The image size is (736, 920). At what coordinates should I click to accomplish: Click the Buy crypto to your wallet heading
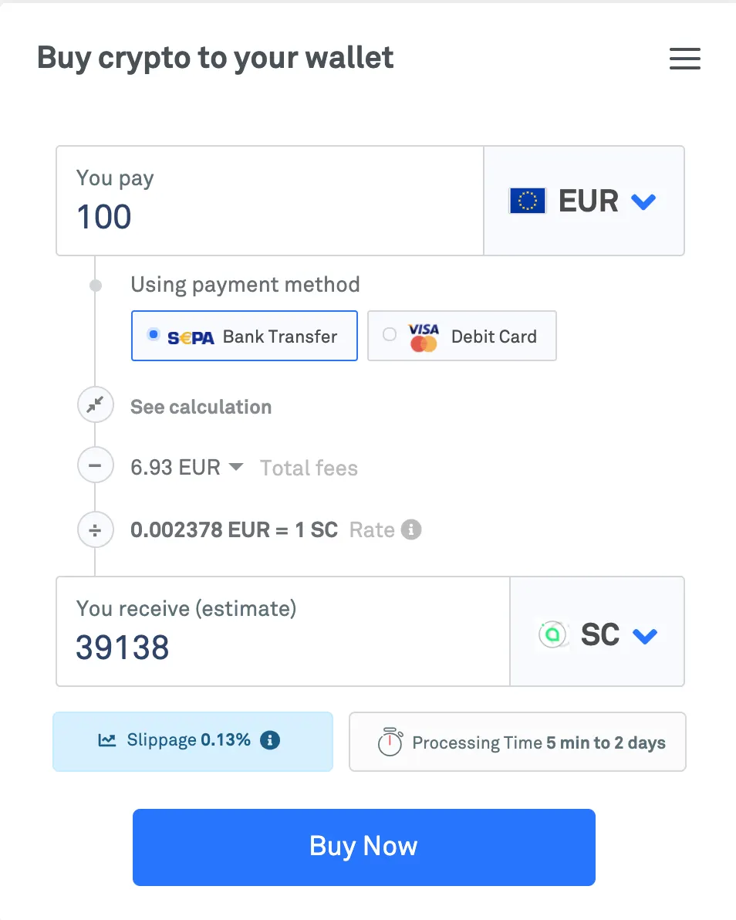click(214, 57)
